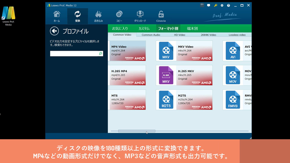Choose the MP4 Video profile card
The width and height of the screenshot is (290, 163).
[x=127, y=51]
